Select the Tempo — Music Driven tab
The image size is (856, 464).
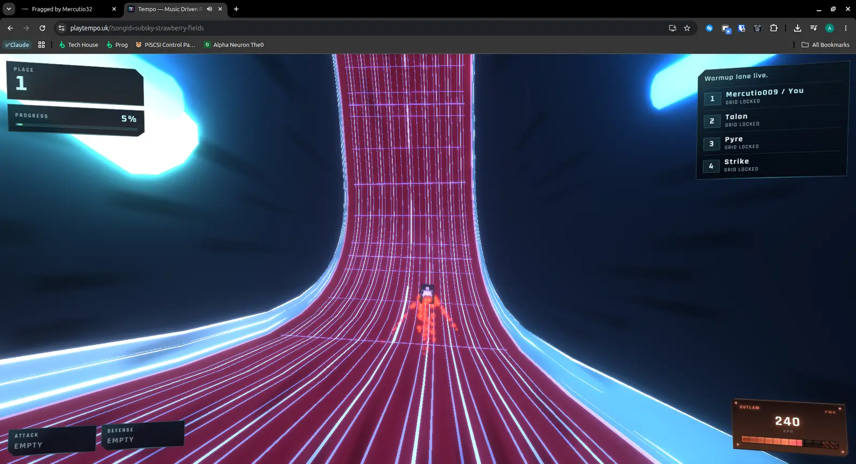(175, 9)
